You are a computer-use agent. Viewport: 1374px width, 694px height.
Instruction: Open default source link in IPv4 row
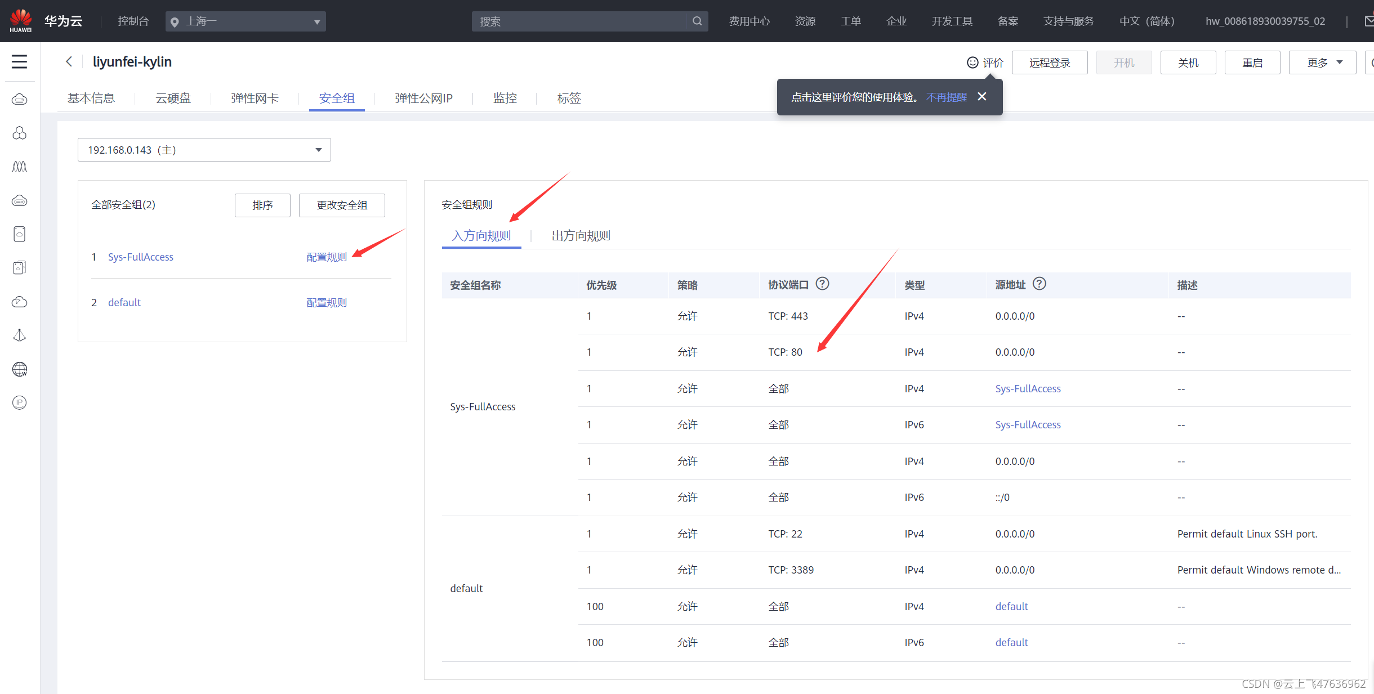pos(1011,607)
